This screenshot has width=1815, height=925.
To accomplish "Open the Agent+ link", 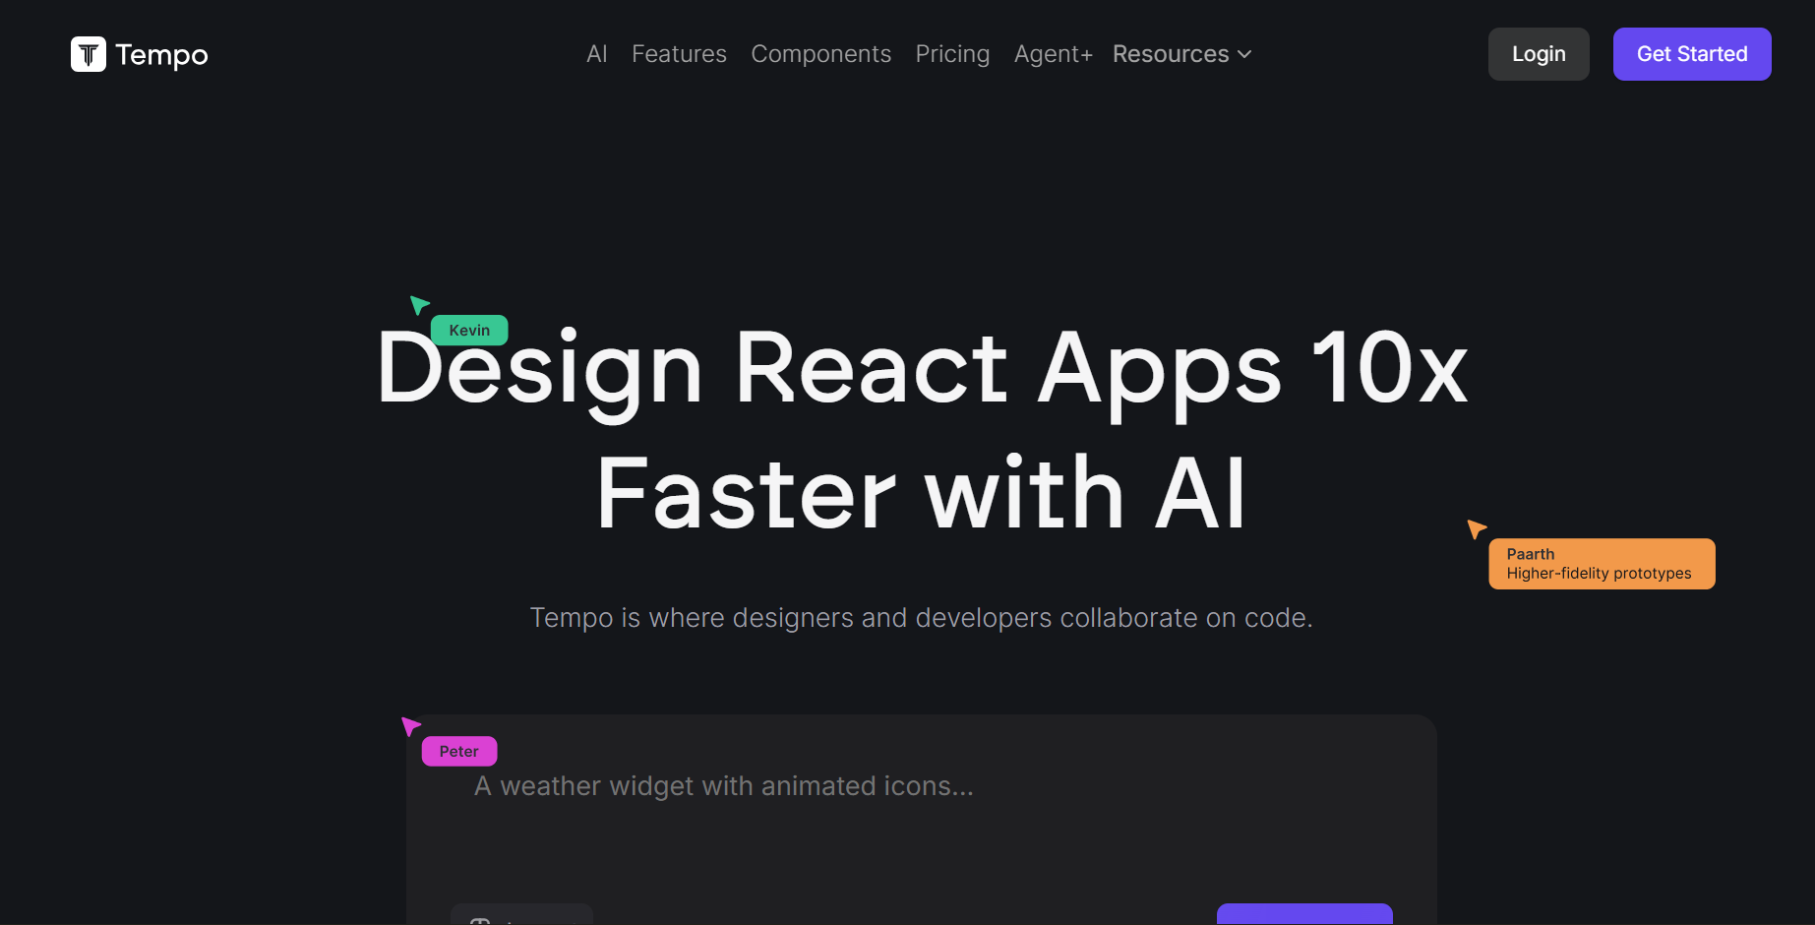I will (x=1053, y=54).
